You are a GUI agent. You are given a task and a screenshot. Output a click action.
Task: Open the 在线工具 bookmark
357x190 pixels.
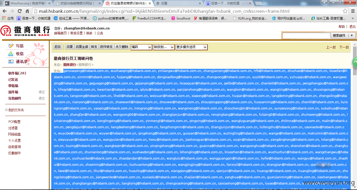[x=71, y=19]
